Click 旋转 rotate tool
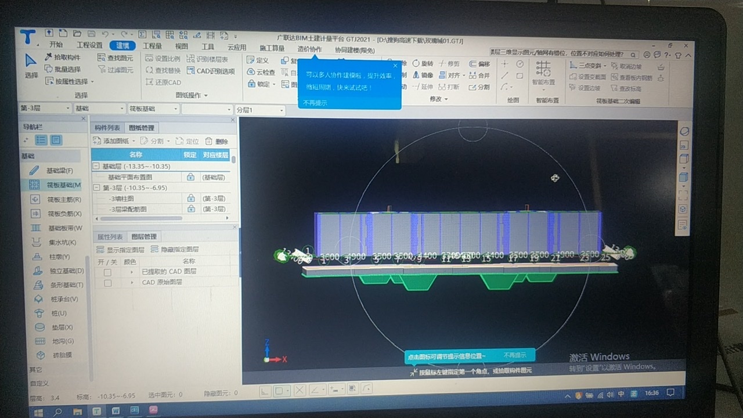Viewport: 743px width, 418px height. [x=423, y=63]
